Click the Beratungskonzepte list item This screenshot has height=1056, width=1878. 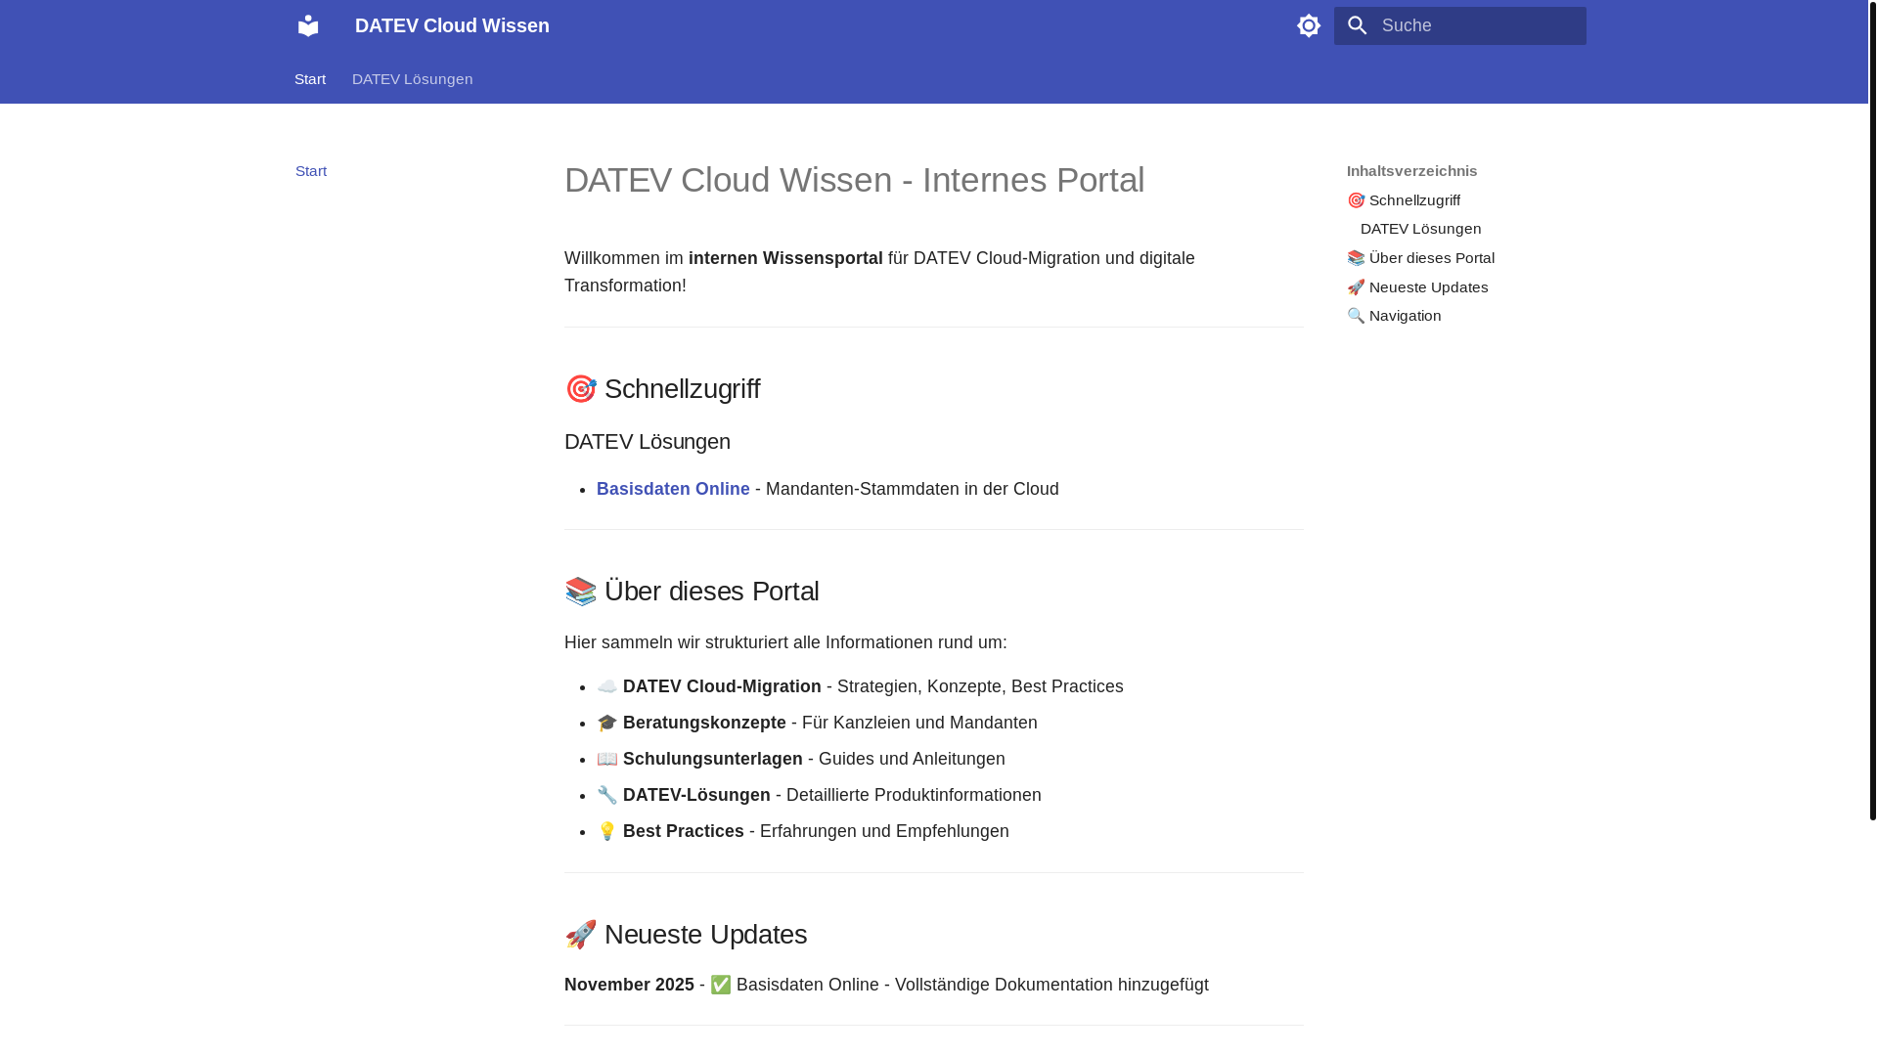pyautogui.click(x=817, y=723)
